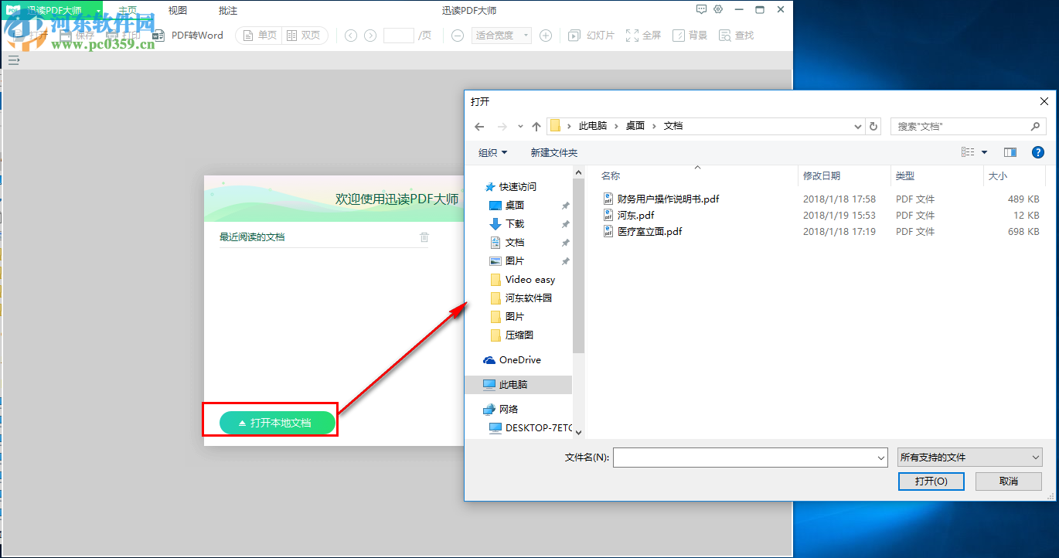
Task: Jump to 此电脑 in the address breadcrumb
Action: click(x=593, y=126)
